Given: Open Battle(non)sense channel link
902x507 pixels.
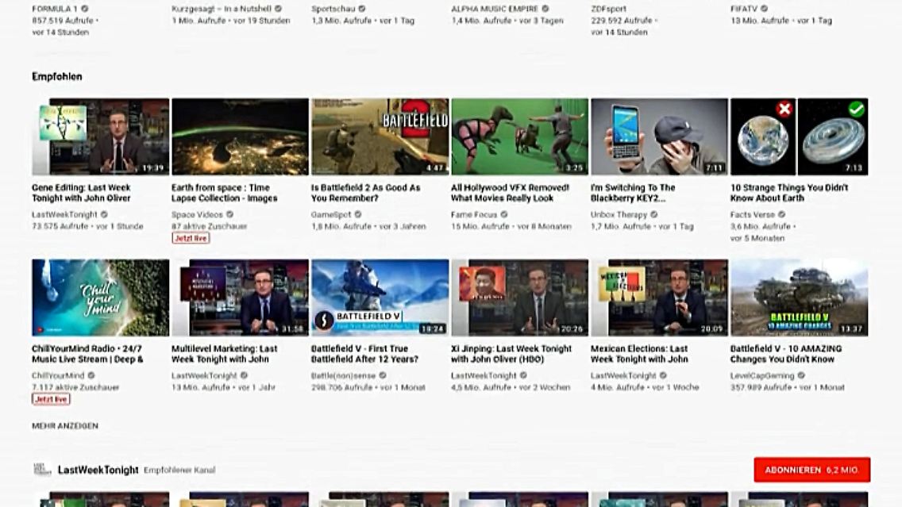Looking at the screenshot, I should pos(344,375).
